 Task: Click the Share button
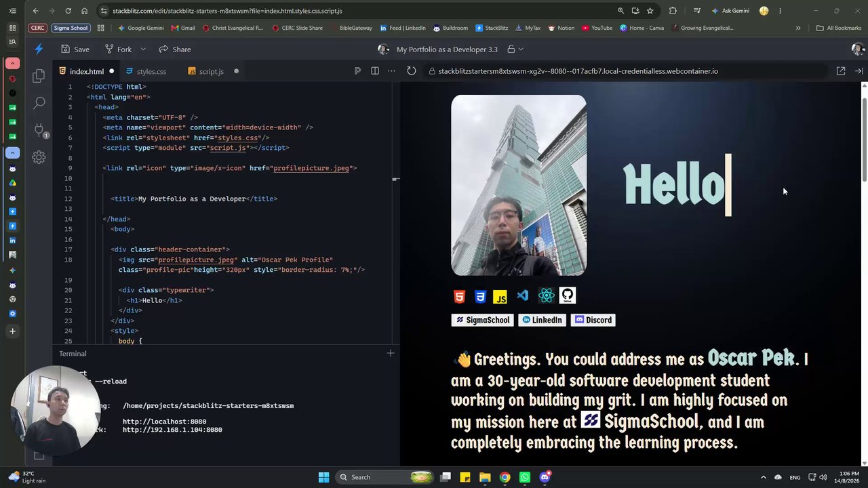point(175,49)
